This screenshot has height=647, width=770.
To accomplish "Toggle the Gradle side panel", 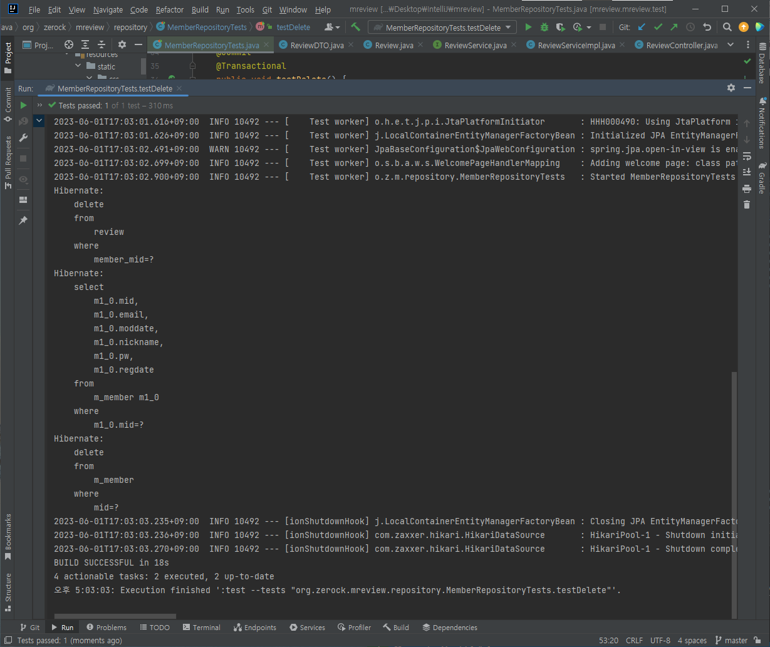I will pos(762,179).
